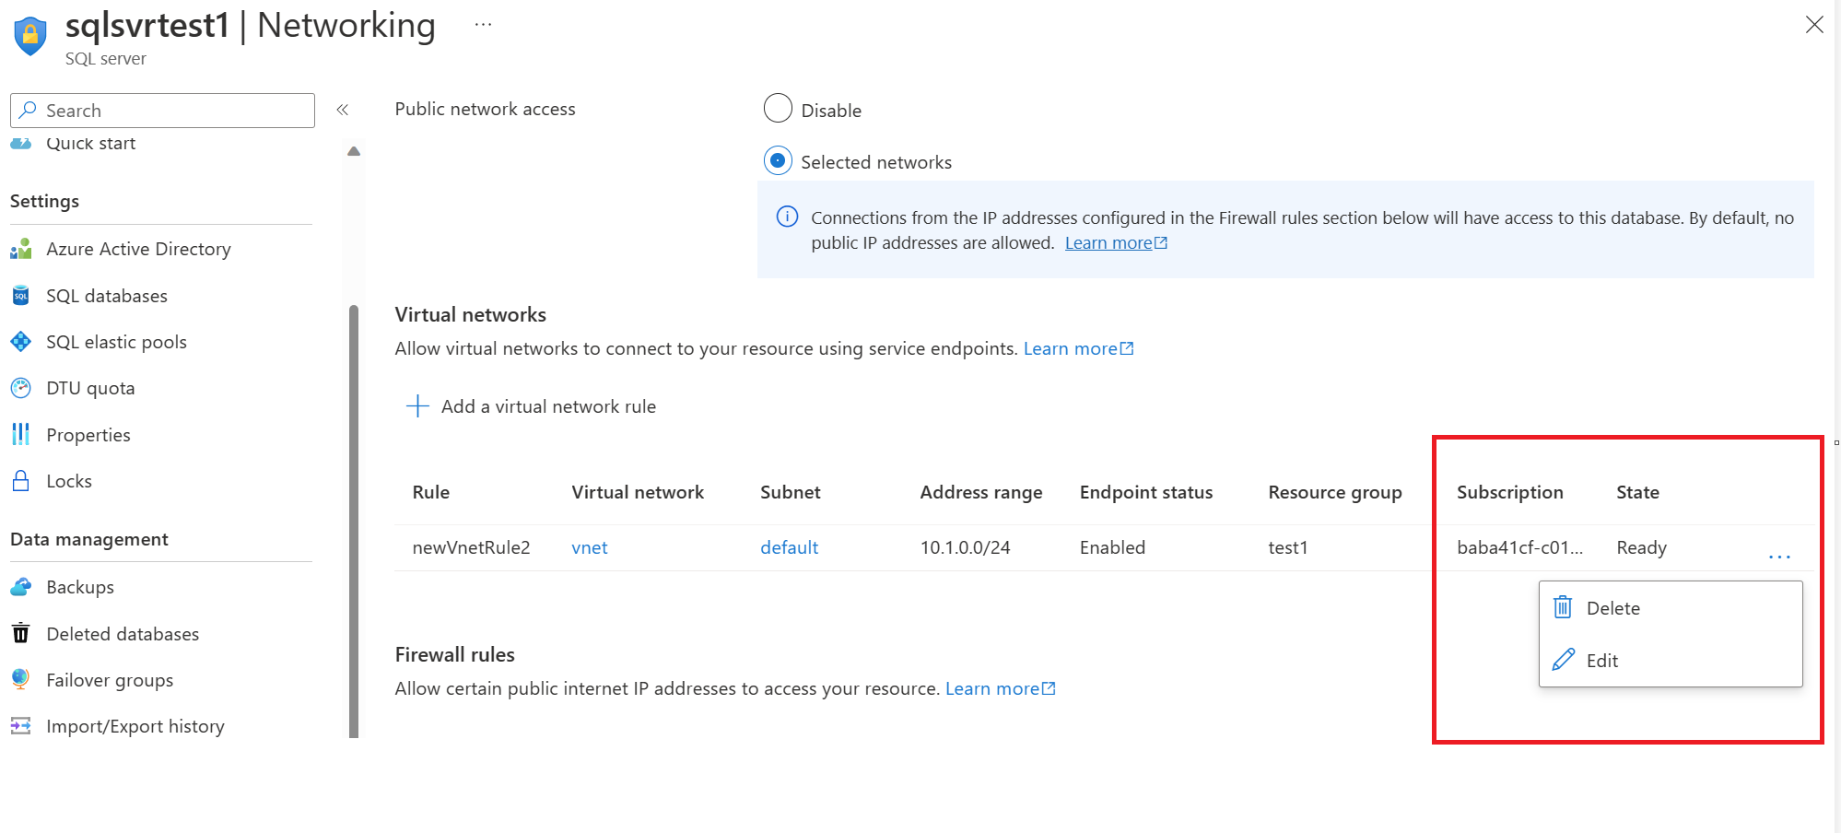Choose Edit from the context menu
1841x833 pixels.
[1601, 661]
